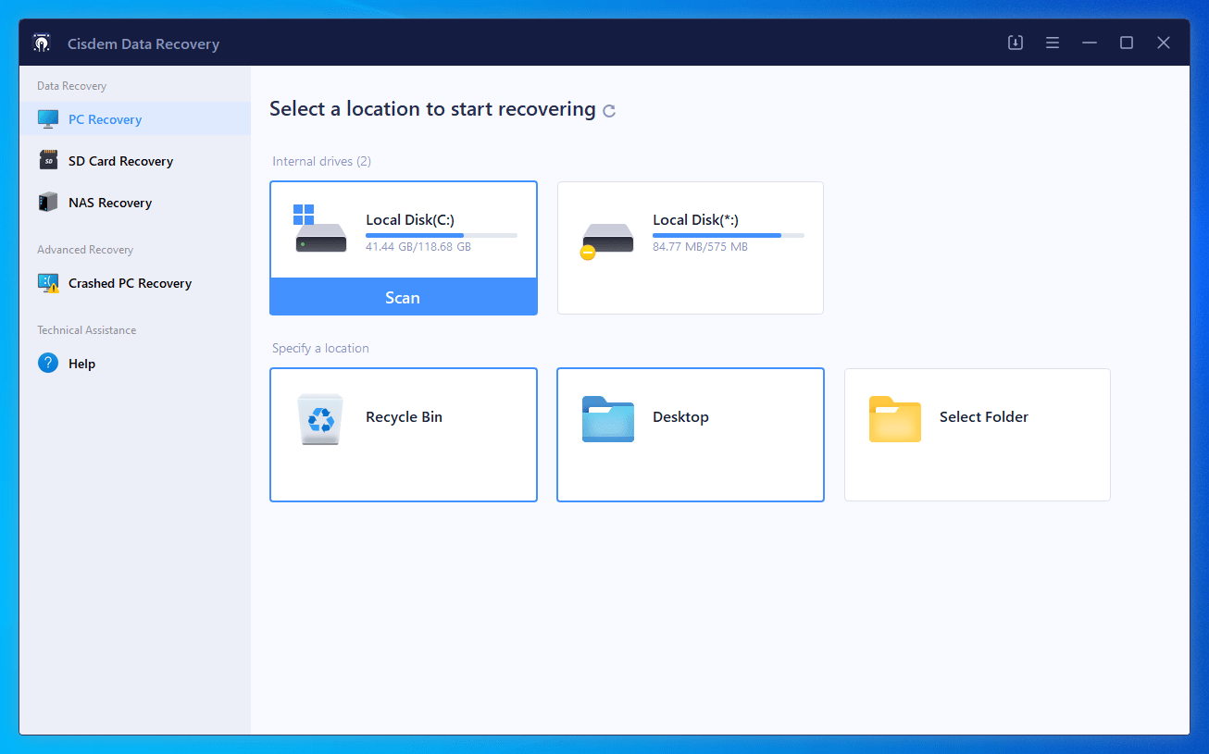This screenshot has width=1209, height=754.
Task: Start scanning Local Disk(C:)
Action: point(403,297)
